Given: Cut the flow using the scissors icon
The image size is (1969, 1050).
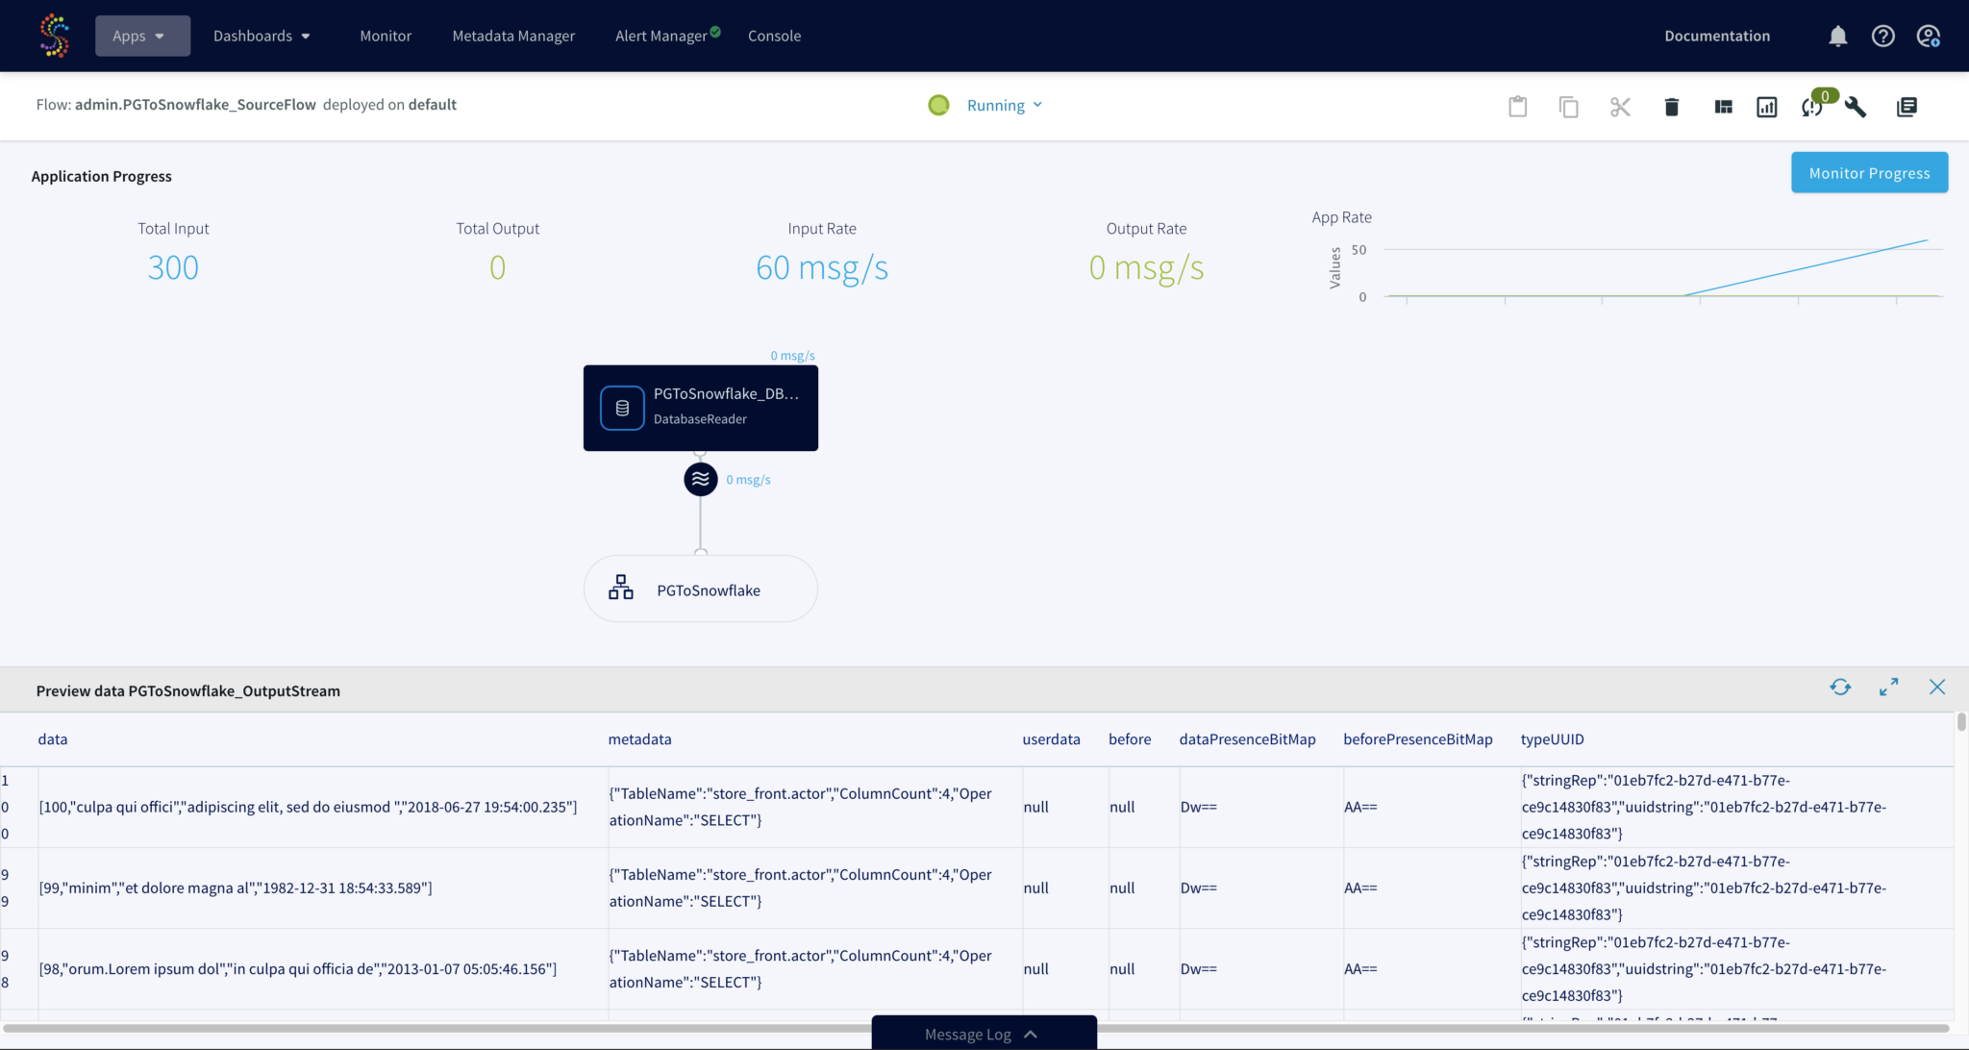Looking at the screenshot, I should click(1620, 107).
